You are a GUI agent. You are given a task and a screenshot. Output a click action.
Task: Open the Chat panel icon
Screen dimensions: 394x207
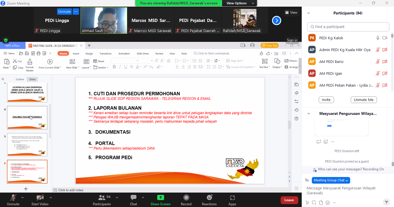coord(134,198)
